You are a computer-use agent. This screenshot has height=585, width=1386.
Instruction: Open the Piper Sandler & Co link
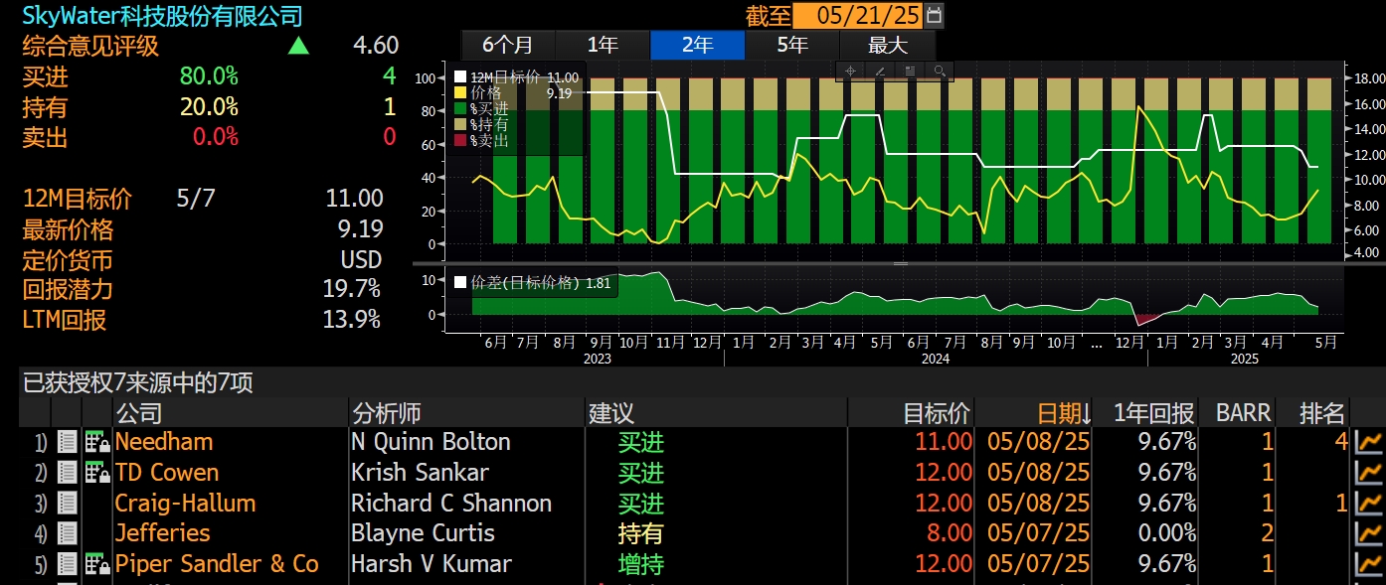(217, 564)
